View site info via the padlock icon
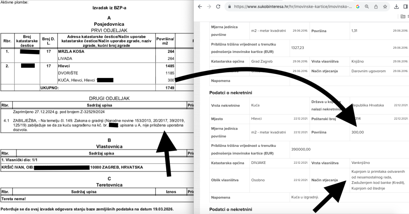Screen dimensions: 409x214 pos(229,6)
